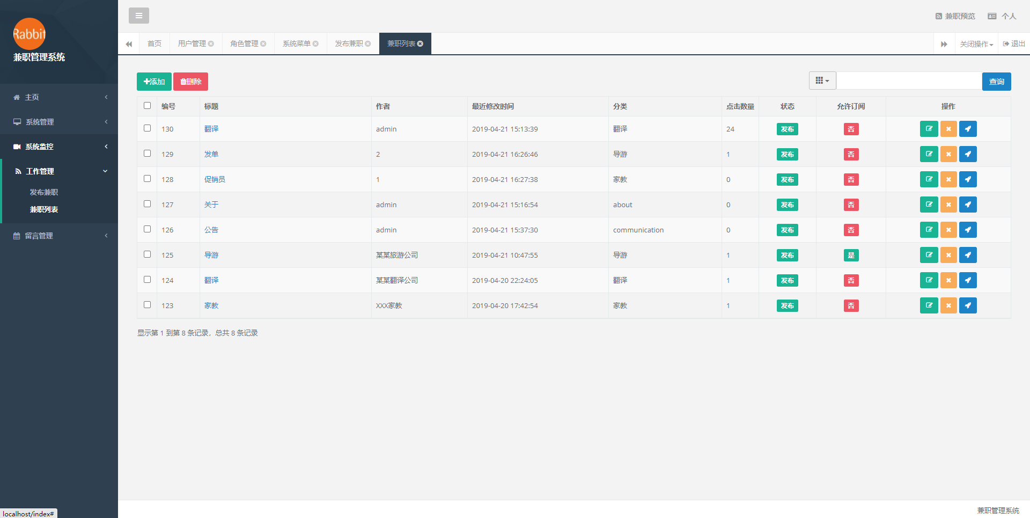The height and width of the screenshot is (518, 1030).
Task: Open the 促销员 title link
Action: tap(215, 179)
